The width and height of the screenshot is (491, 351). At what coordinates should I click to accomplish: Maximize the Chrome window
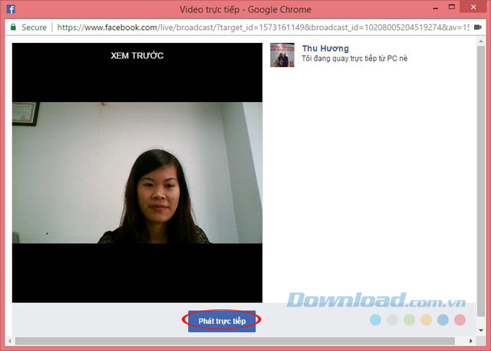coord(452,7)
